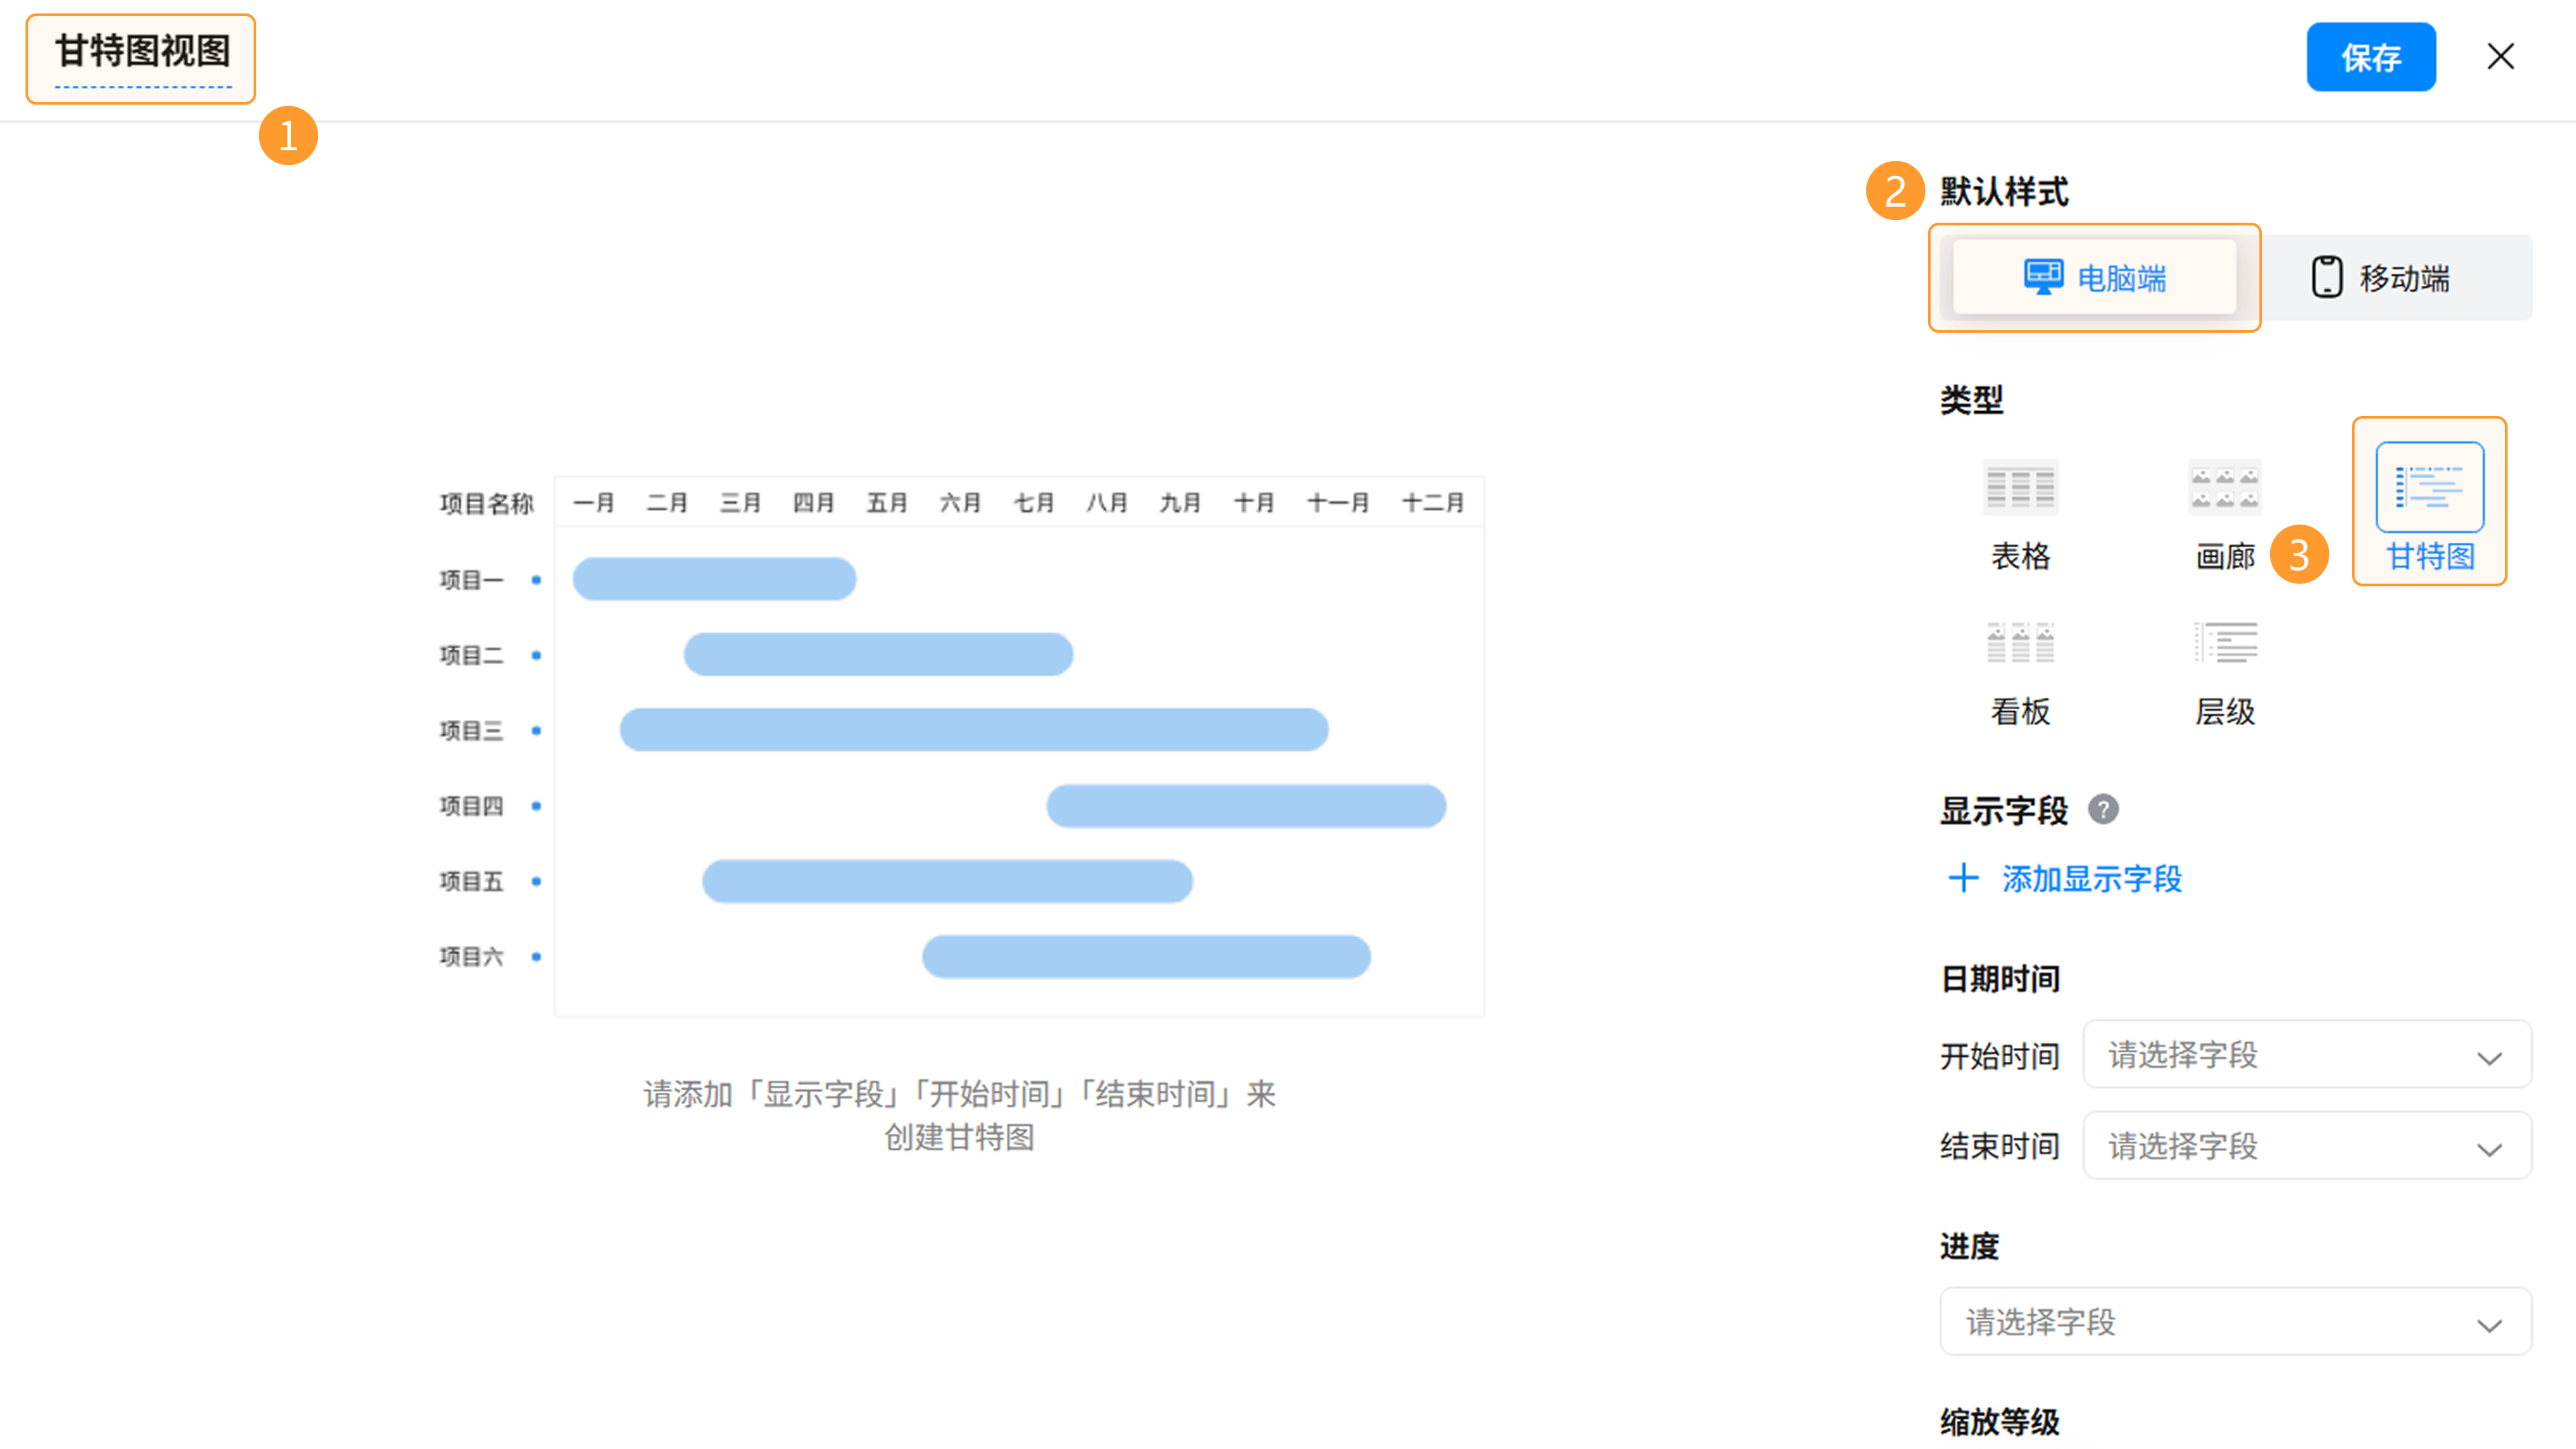Click the mobile phone icon in 移动端

click(2326, 278)
